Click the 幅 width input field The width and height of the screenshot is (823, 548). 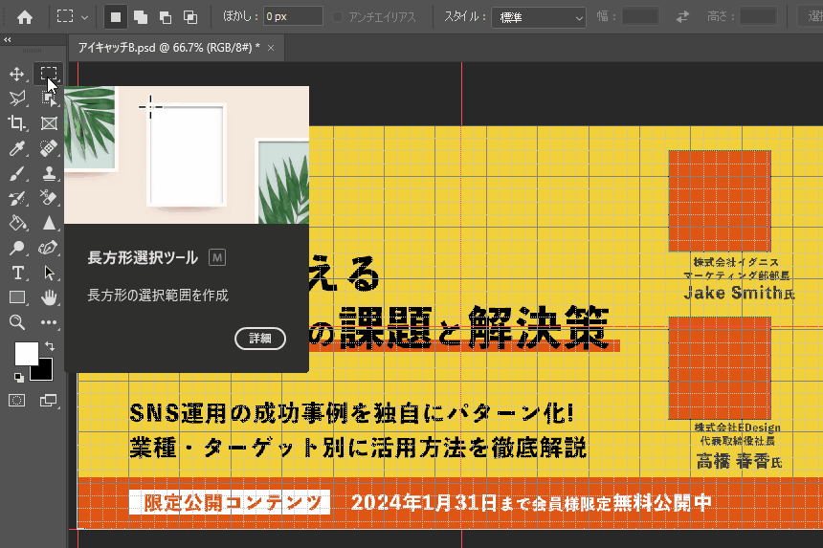[x=640, y=16]
